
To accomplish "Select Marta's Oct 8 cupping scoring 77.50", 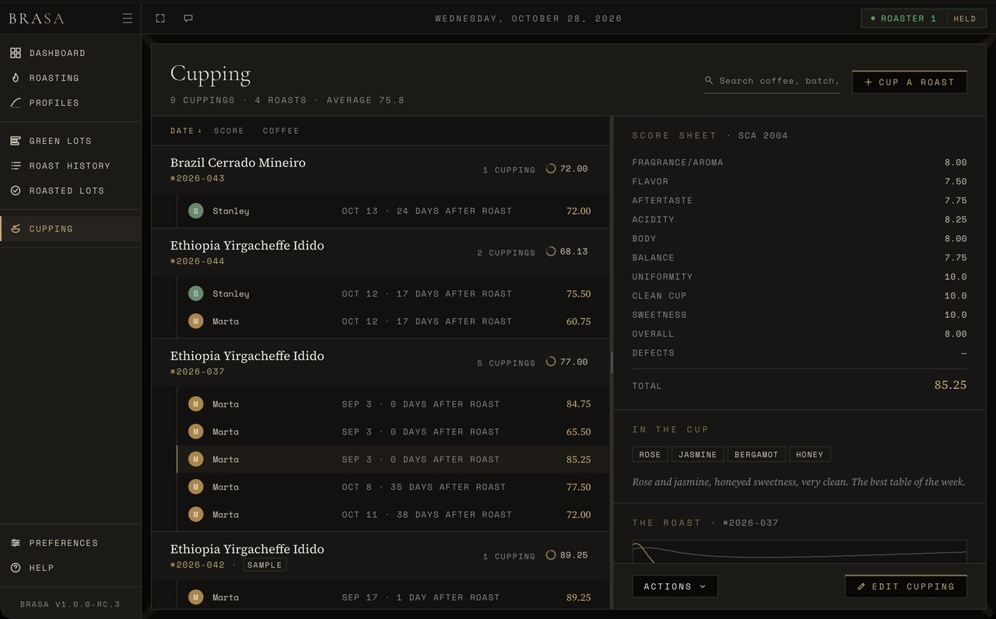I will click(393, 487).
